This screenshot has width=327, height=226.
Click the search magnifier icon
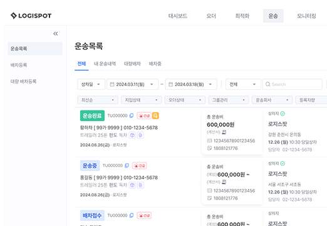267,84
